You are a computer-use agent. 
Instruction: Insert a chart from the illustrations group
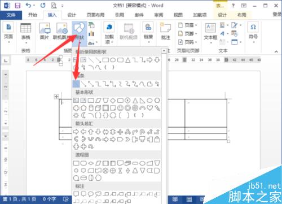[91, 34]
